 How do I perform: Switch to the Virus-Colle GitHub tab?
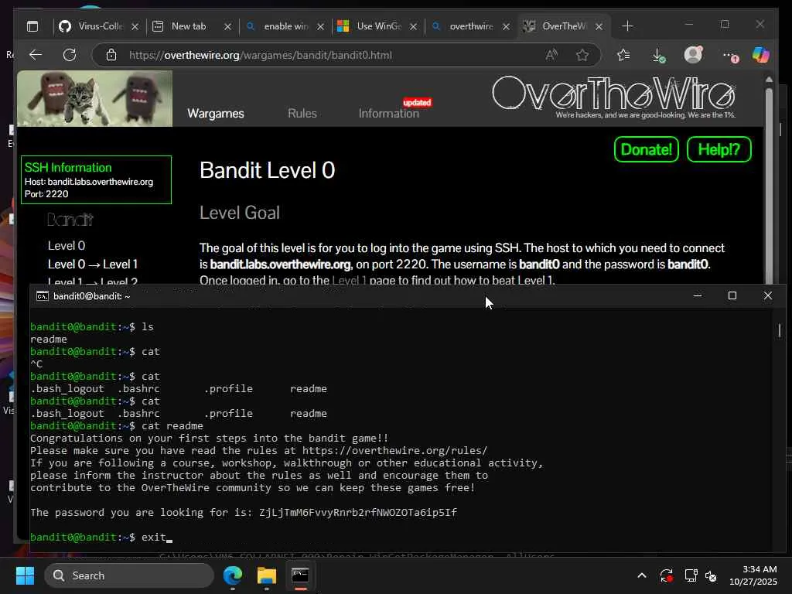click(x=93, y=26)
